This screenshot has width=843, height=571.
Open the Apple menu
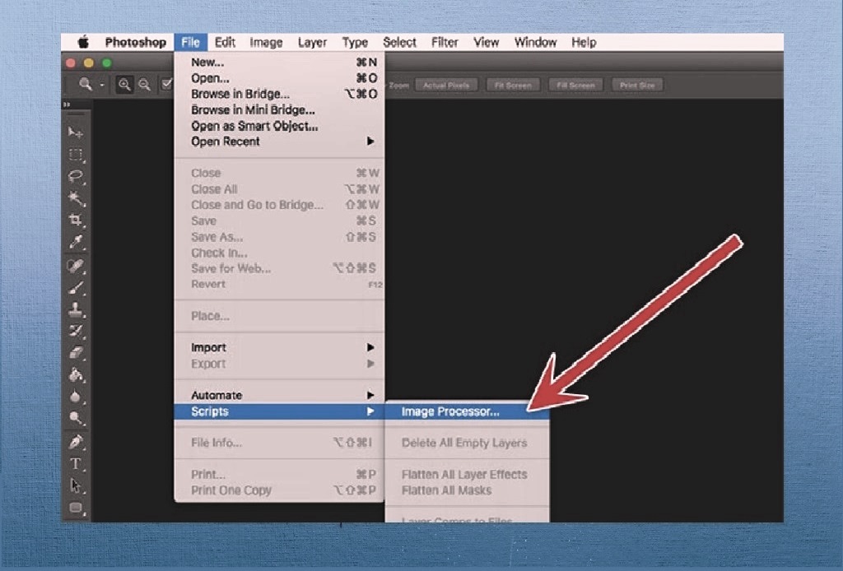point(82,43)
